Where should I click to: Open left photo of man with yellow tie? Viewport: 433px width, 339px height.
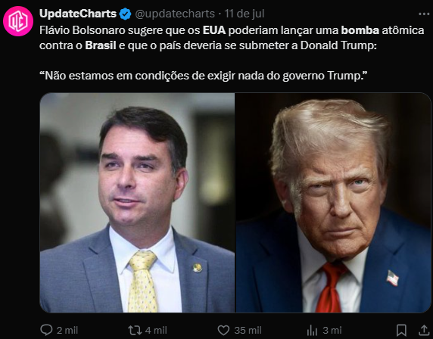pos(137,203)
